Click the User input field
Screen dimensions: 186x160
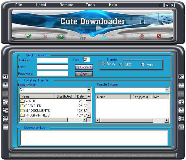click(x=53, y=67)
